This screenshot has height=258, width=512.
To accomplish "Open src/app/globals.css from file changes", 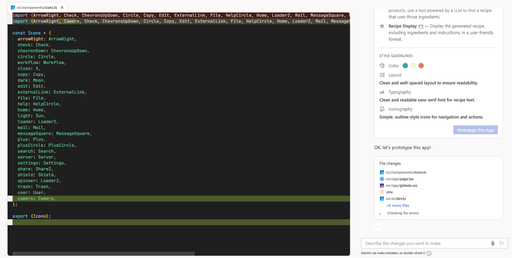I will pos(401,186).
